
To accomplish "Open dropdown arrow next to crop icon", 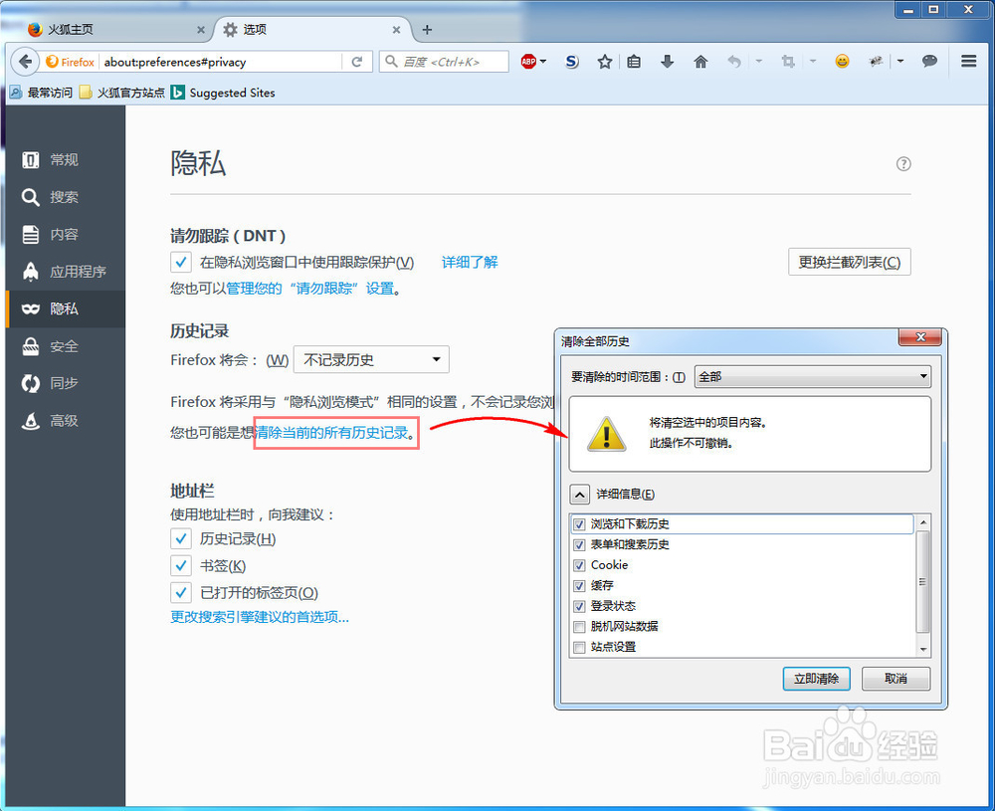I will (x=813, y=62).
